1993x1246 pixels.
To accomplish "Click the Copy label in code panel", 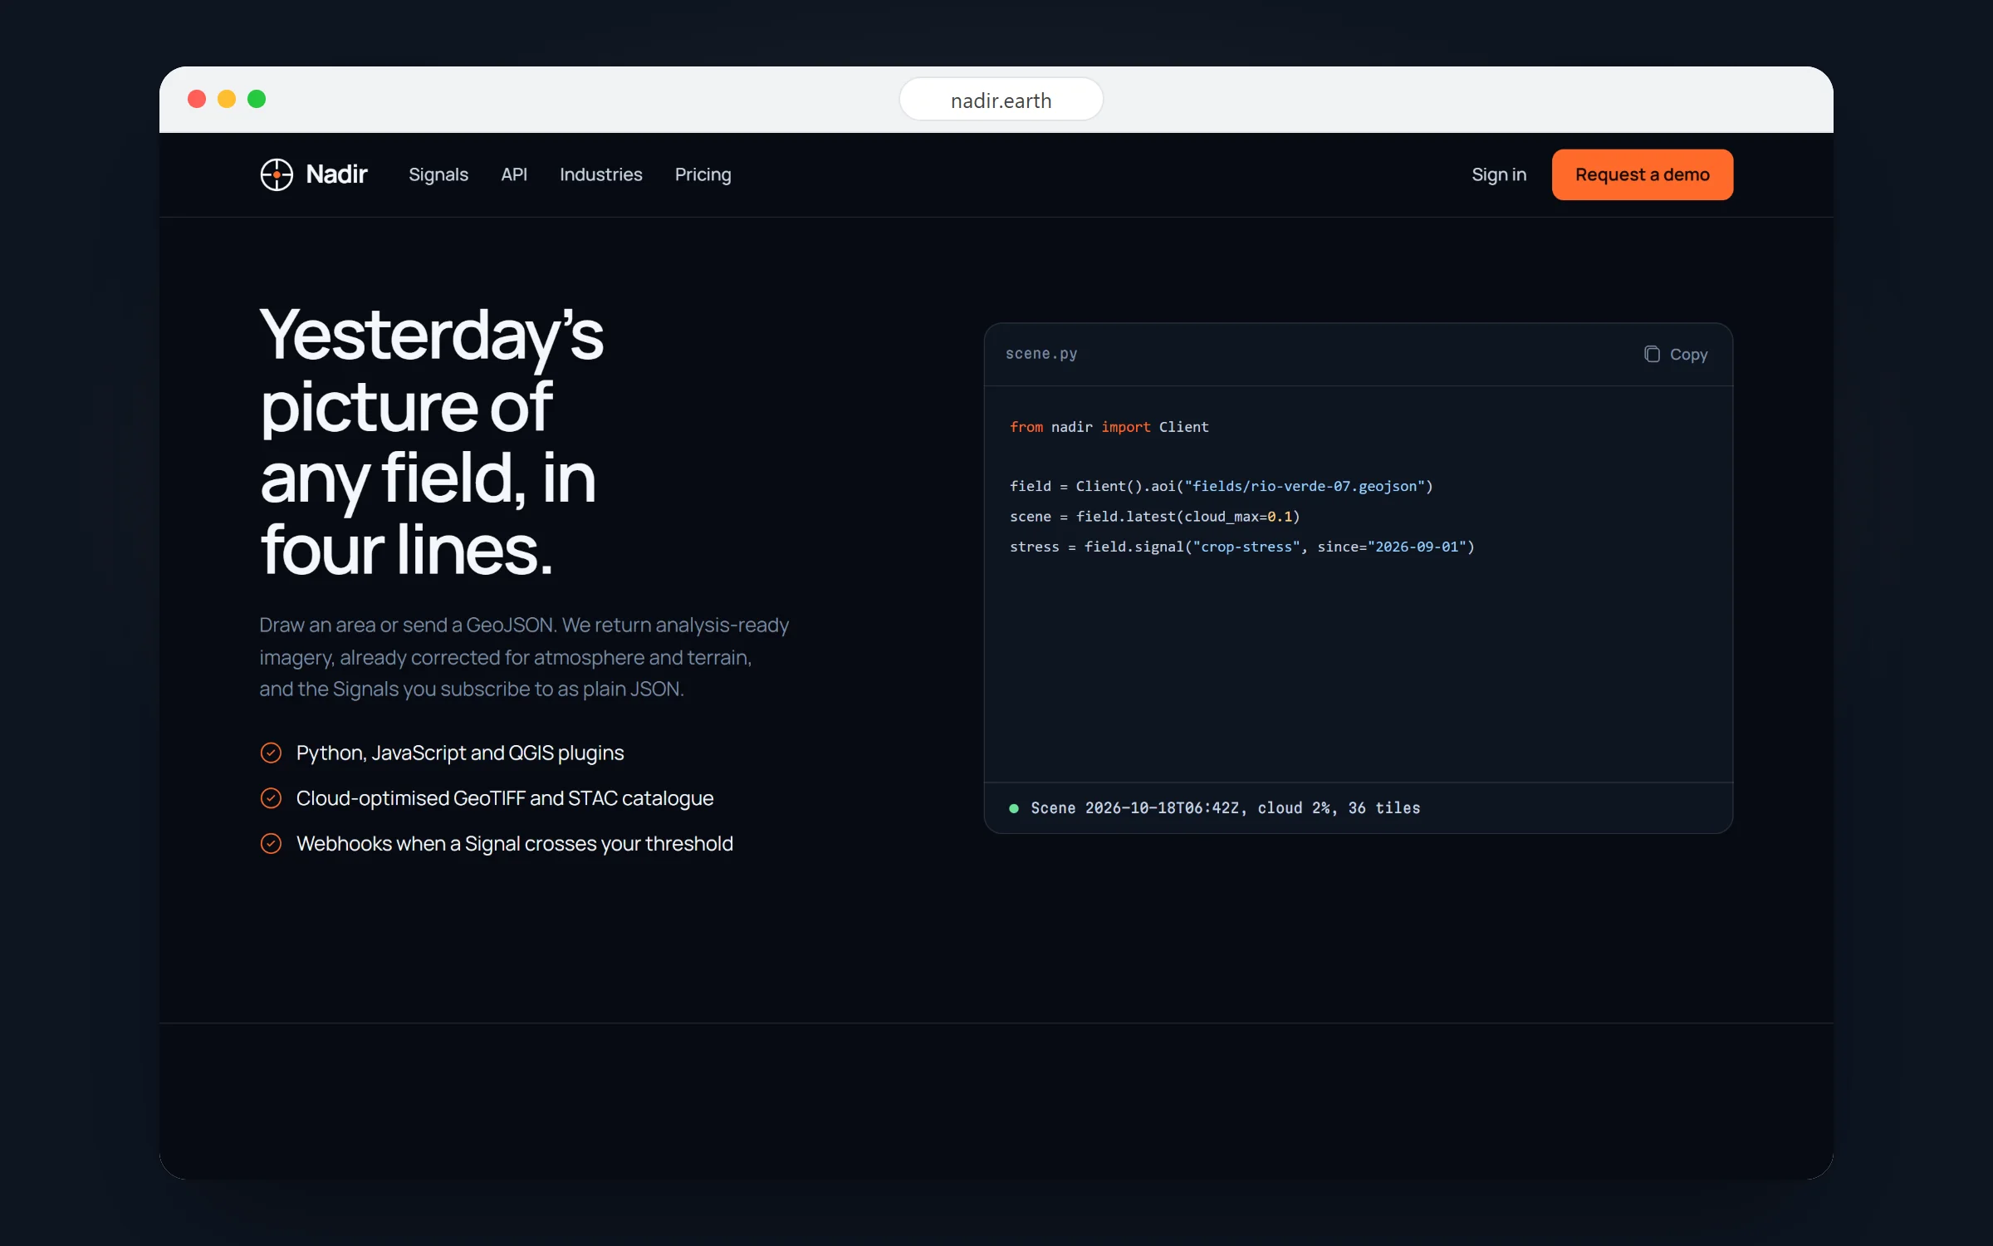I will (1688, 355).
